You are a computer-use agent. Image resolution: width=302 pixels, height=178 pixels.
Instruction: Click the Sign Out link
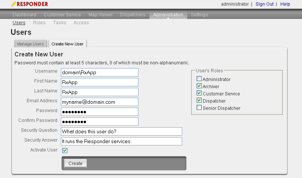point(264,4)
